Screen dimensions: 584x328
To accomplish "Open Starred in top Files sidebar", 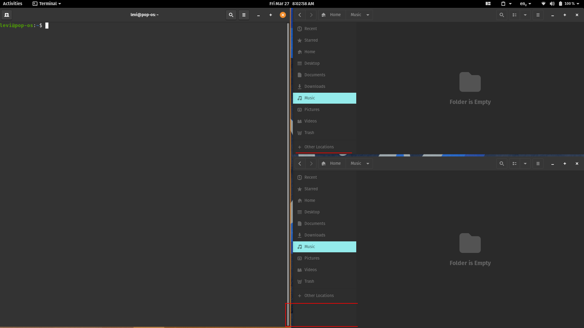I will 325,40.
